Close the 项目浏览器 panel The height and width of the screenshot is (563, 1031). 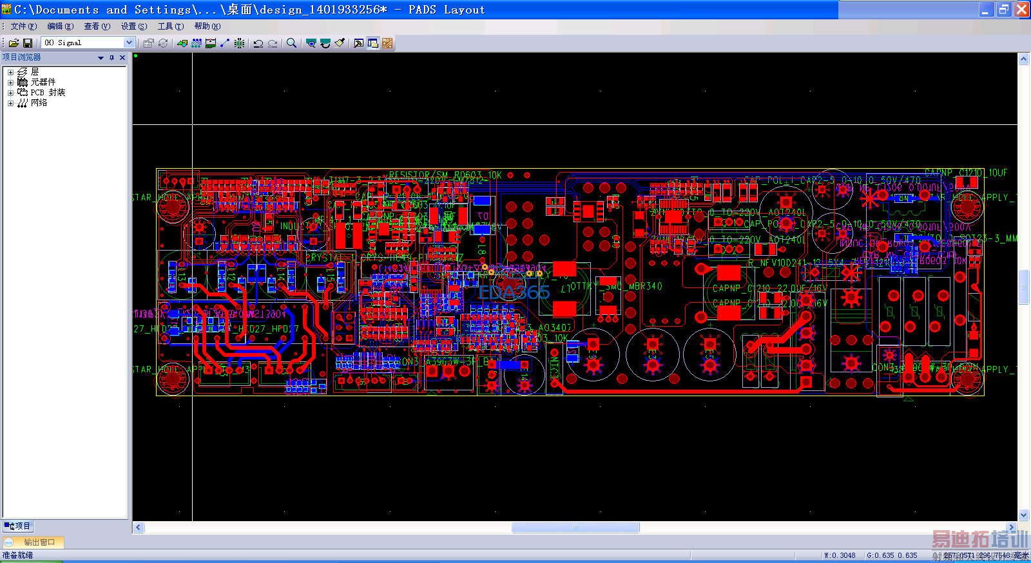[122, 58]
